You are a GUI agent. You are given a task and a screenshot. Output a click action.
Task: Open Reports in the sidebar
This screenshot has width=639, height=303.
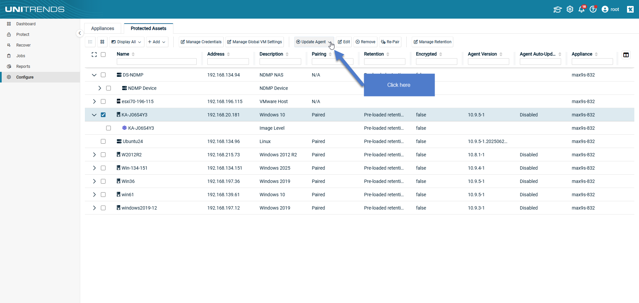pos(23,67)
